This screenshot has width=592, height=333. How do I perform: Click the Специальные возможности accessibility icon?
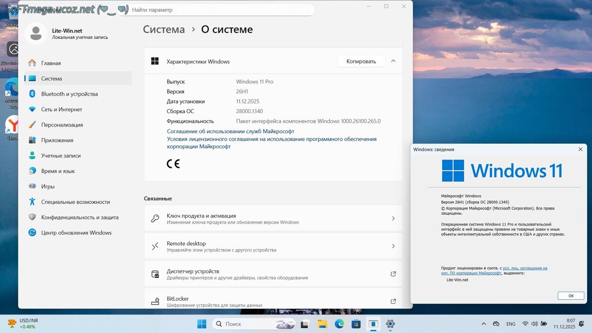coord(32,202)
